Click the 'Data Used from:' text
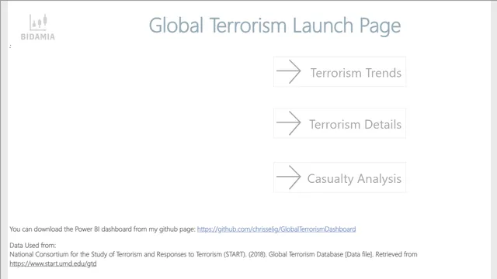The image size is (497, 279). pyautogui.click(x=33, y=245)
